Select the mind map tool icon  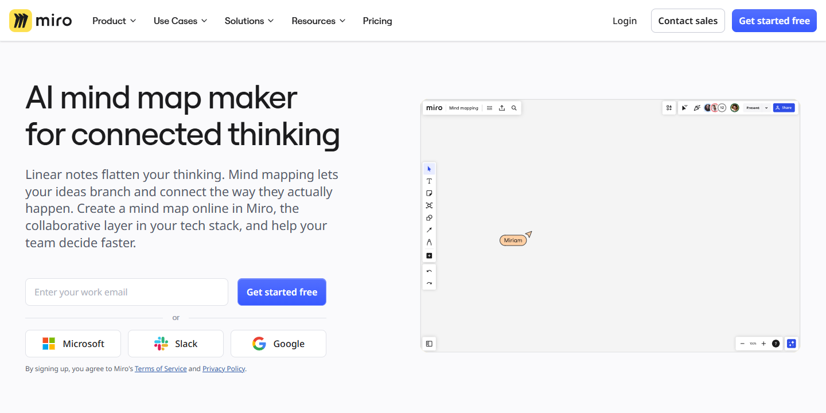[x=429, y=205]
